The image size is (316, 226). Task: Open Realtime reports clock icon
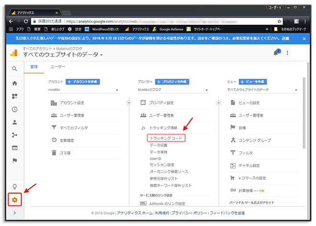[x=14, y=109]
